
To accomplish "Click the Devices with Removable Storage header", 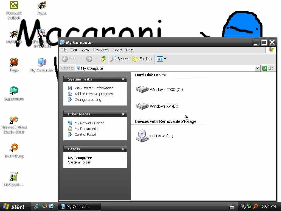I will (165, 121).
